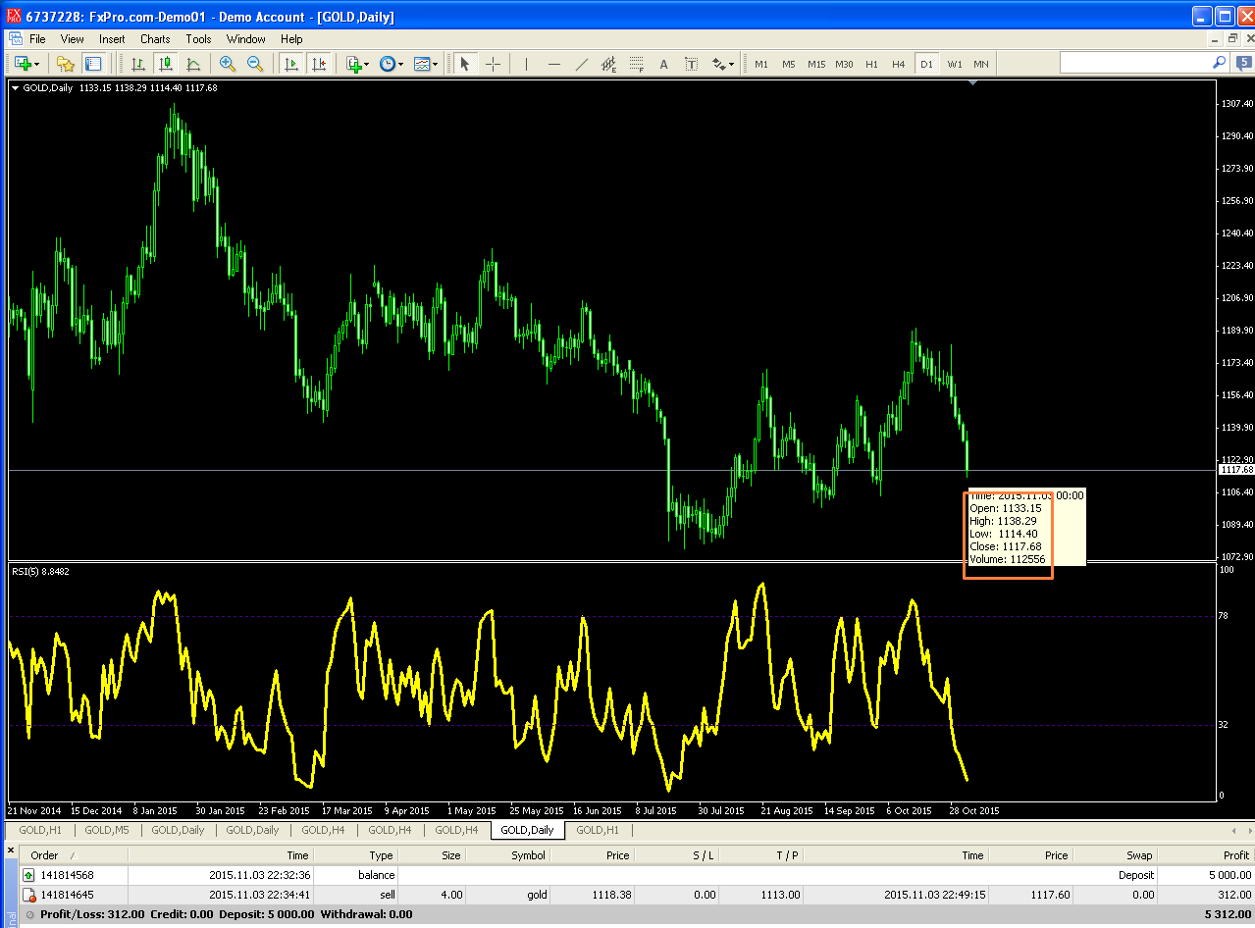
Task: Zoom in on the chart
Action: coord(228,64)
